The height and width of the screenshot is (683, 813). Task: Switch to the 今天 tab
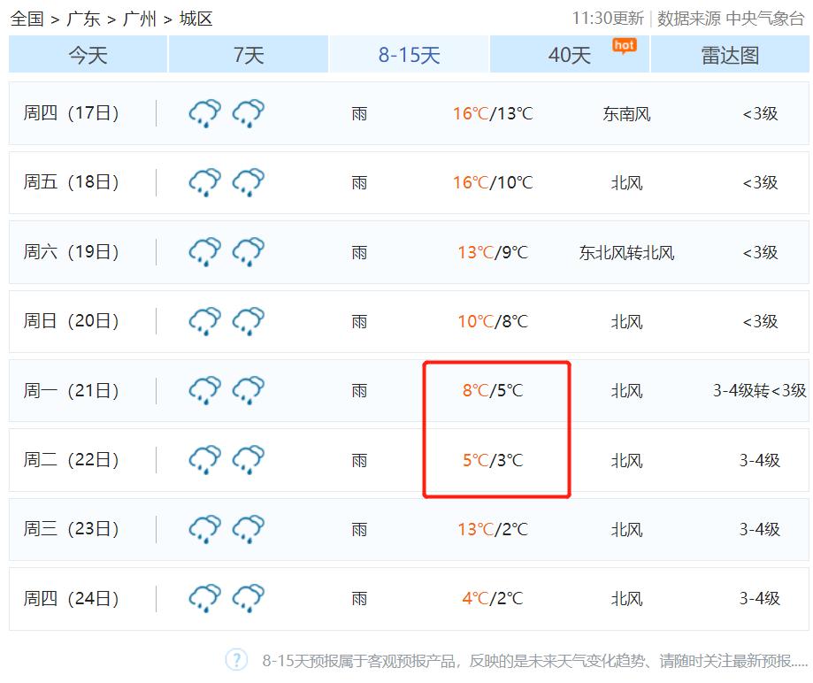(x=88, y=55)
